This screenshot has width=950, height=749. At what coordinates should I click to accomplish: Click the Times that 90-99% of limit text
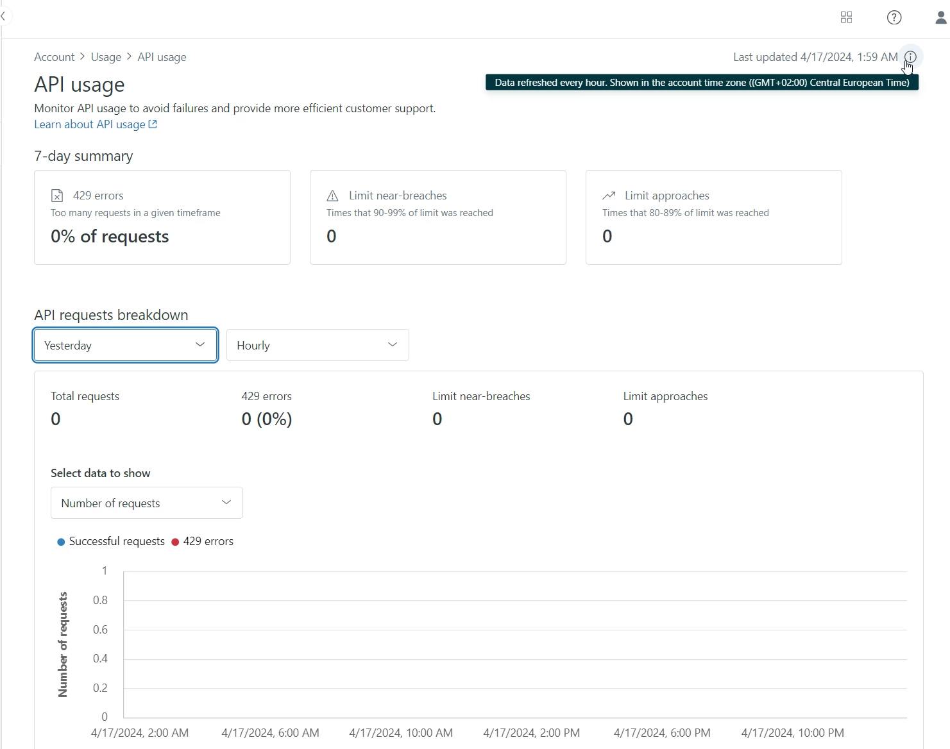coord(409,213)
